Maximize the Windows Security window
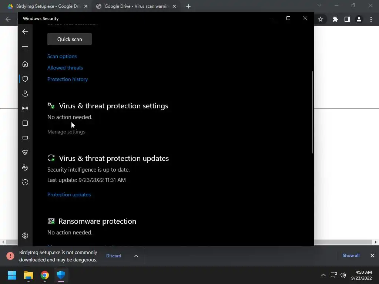The width and height of the screenshot is (379, 284). coord(288,18)
